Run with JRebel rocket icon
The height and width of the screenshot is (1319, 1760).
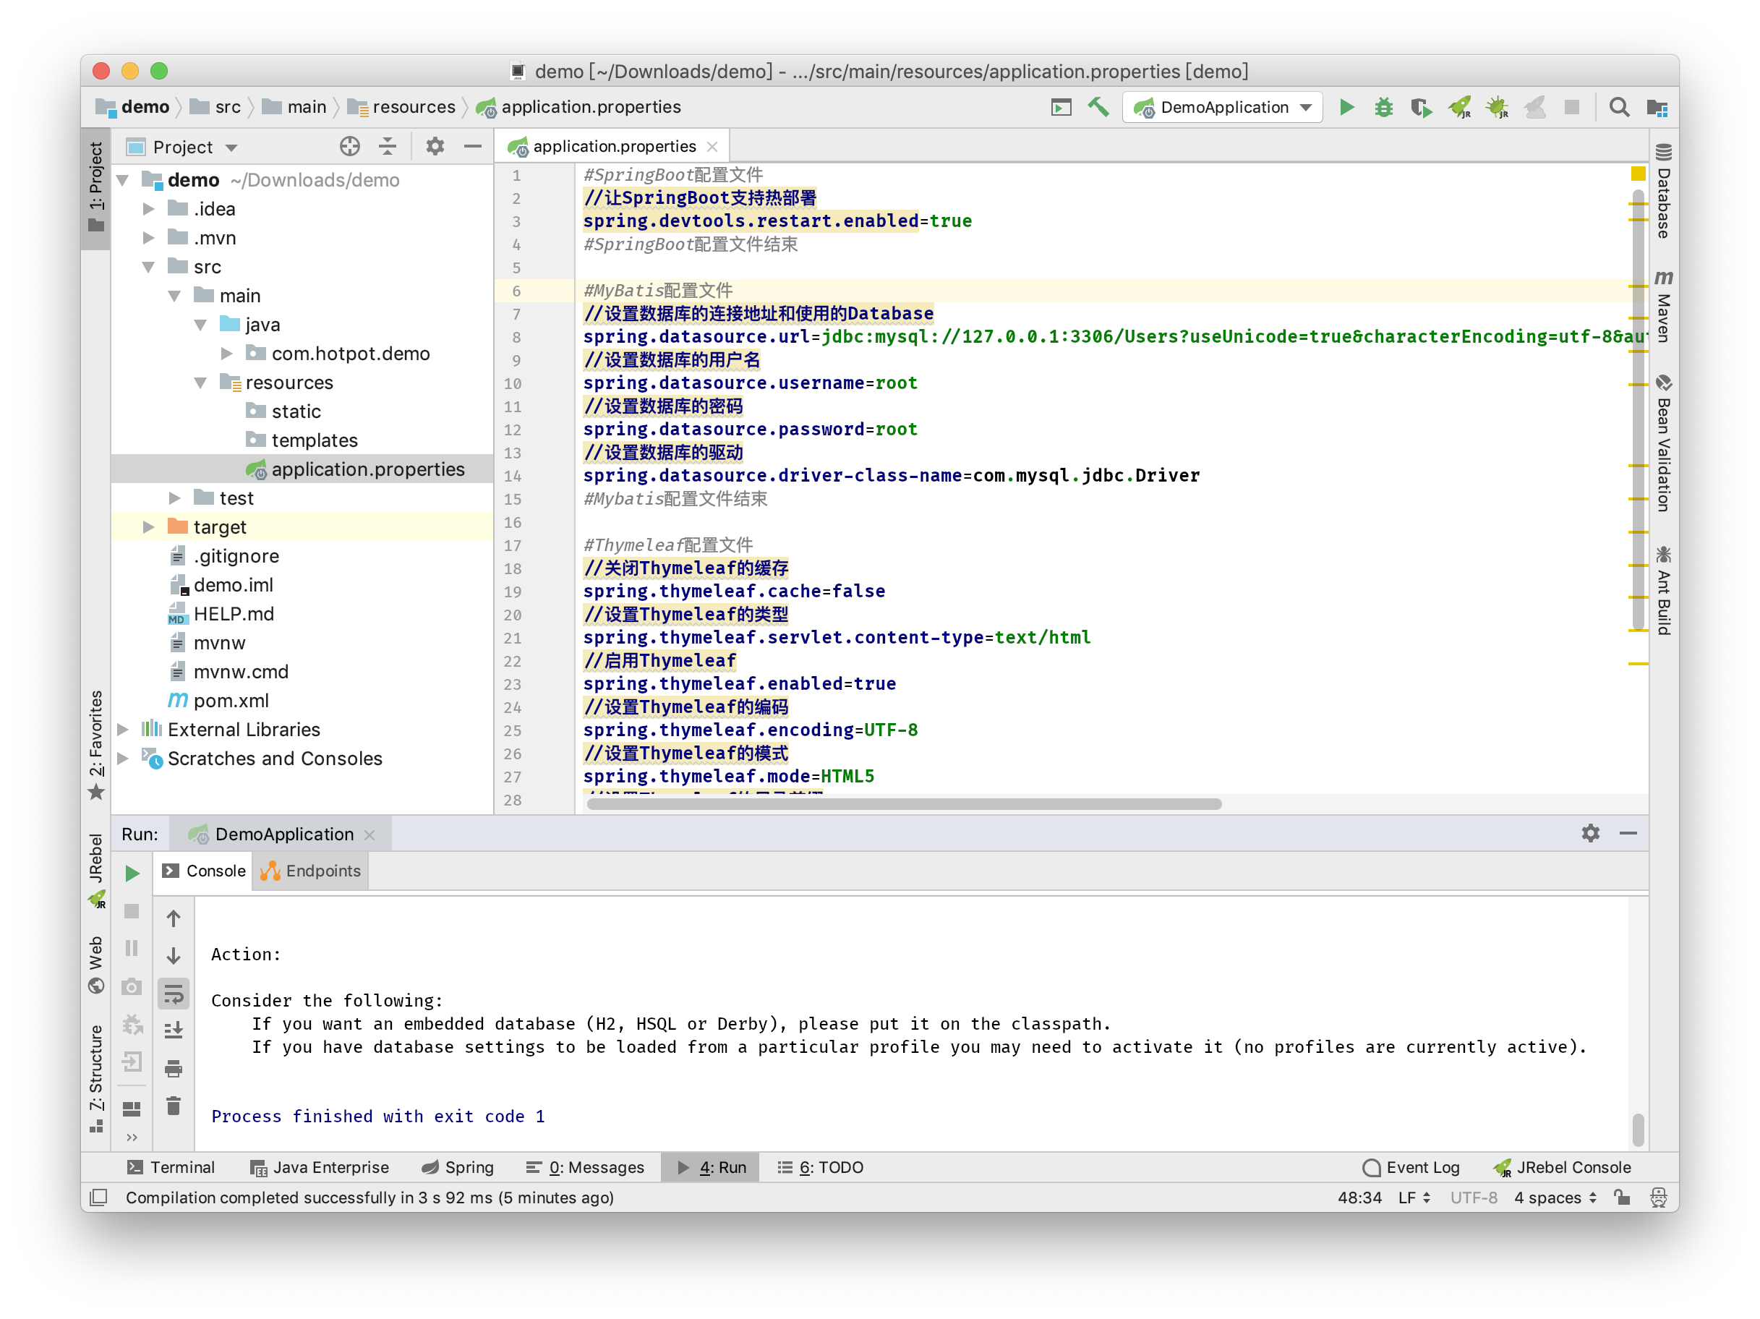coord(1459,108)
